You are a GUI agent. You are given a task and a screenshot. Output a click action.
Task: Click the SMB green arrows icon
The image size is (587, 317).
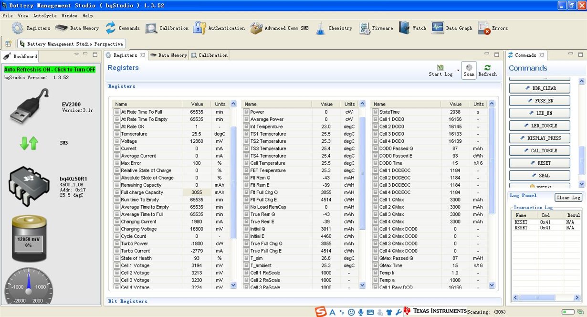click(29, 143)
